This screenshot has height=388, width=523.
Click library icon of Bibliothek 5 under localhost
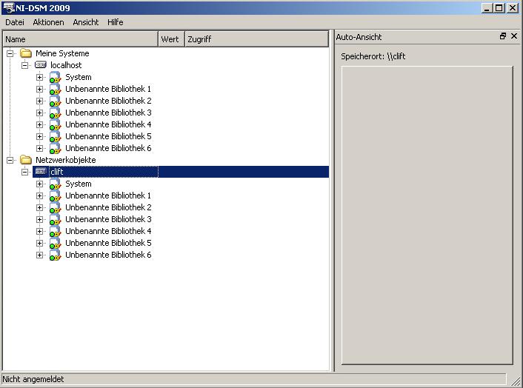tap(55, 137)
